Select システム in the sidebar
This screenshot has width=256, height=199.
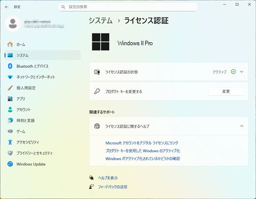43,55
